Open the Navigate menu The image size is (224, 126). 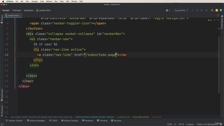(x=35, y=1)
